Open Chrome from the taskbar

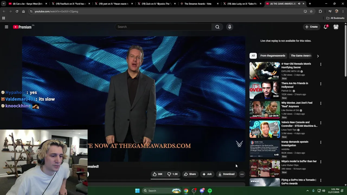tap(186, 191)
